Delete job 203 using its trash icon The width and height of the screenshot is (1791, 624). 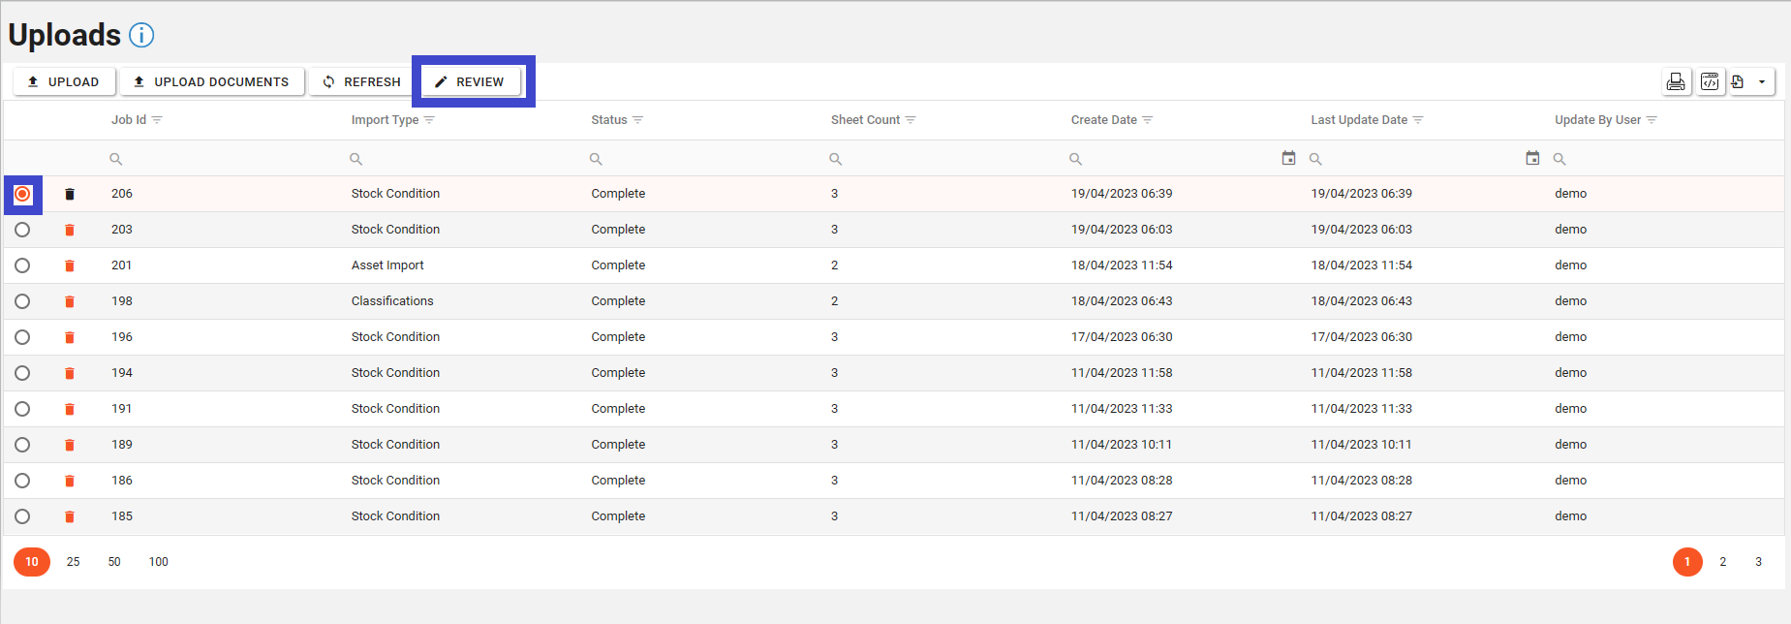click(x=70, y=231)
